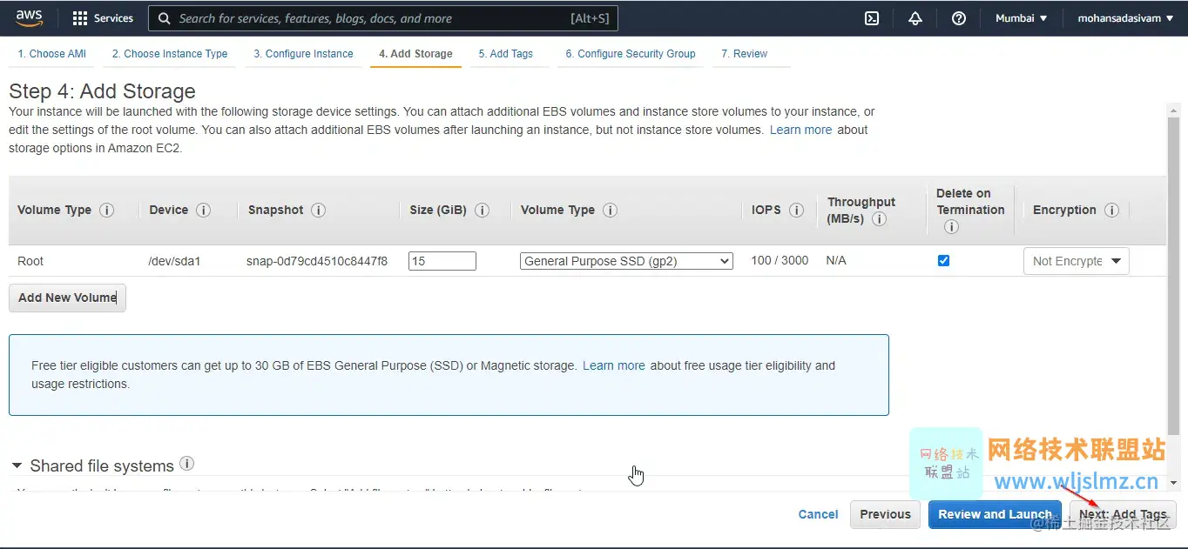The image size is (1188, 549).
Task: Open the CloudShell terminal icon
Action: click(872, 18)
